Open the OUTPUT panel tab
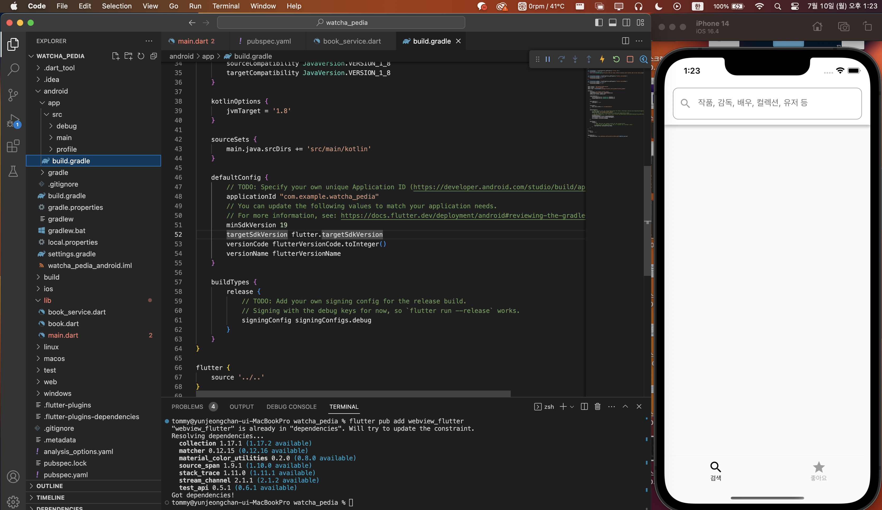The image size is (882, 510). click(x=242, y=407)
